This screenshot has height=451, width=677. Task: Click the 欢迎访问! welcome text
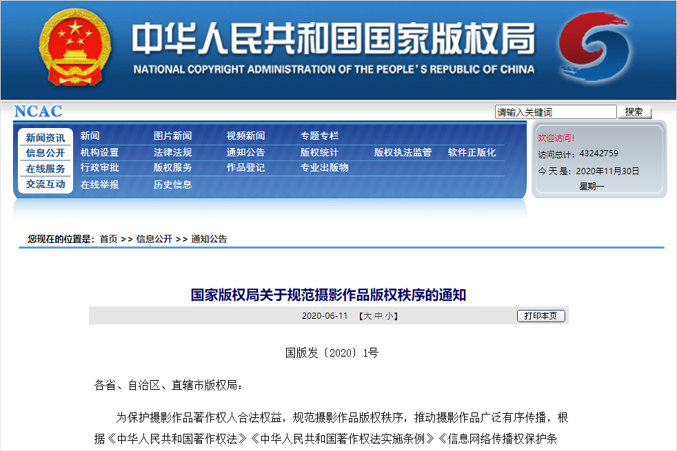(556, 138)
